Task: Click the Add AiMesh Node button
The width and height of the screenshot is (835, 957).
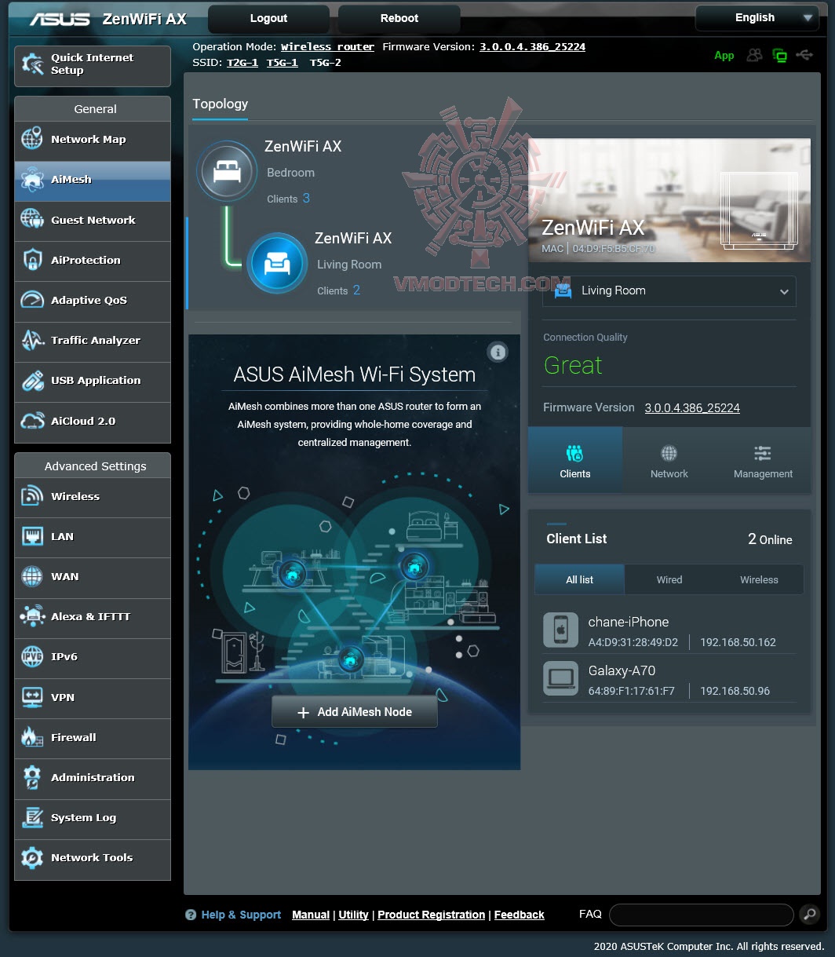Action: 355,712
